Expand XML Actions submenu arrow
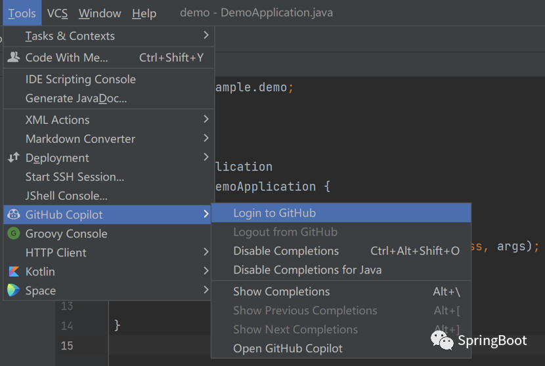The width and height of the screenshot is (545, 366). (206, 119)
